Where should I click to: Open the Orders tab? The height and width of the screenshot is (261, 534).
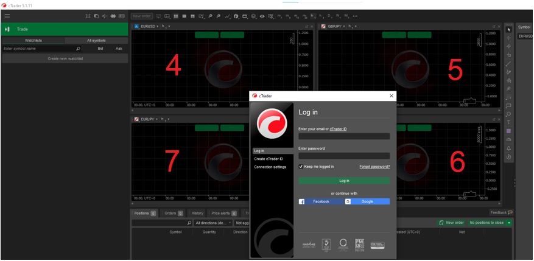[x=174, y=213]
